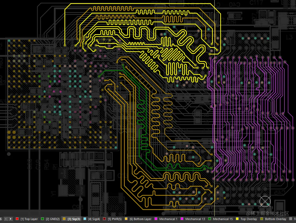Switch to the [2] GND(2) layer tab

tap(50, 219)
